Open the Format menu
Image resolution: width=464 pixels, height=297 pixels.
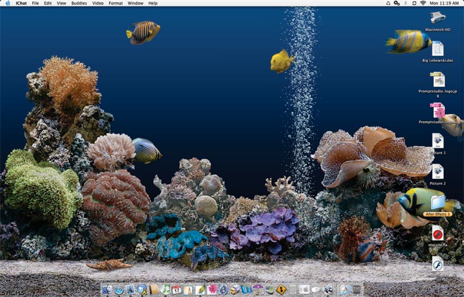[x=115, y=3]
